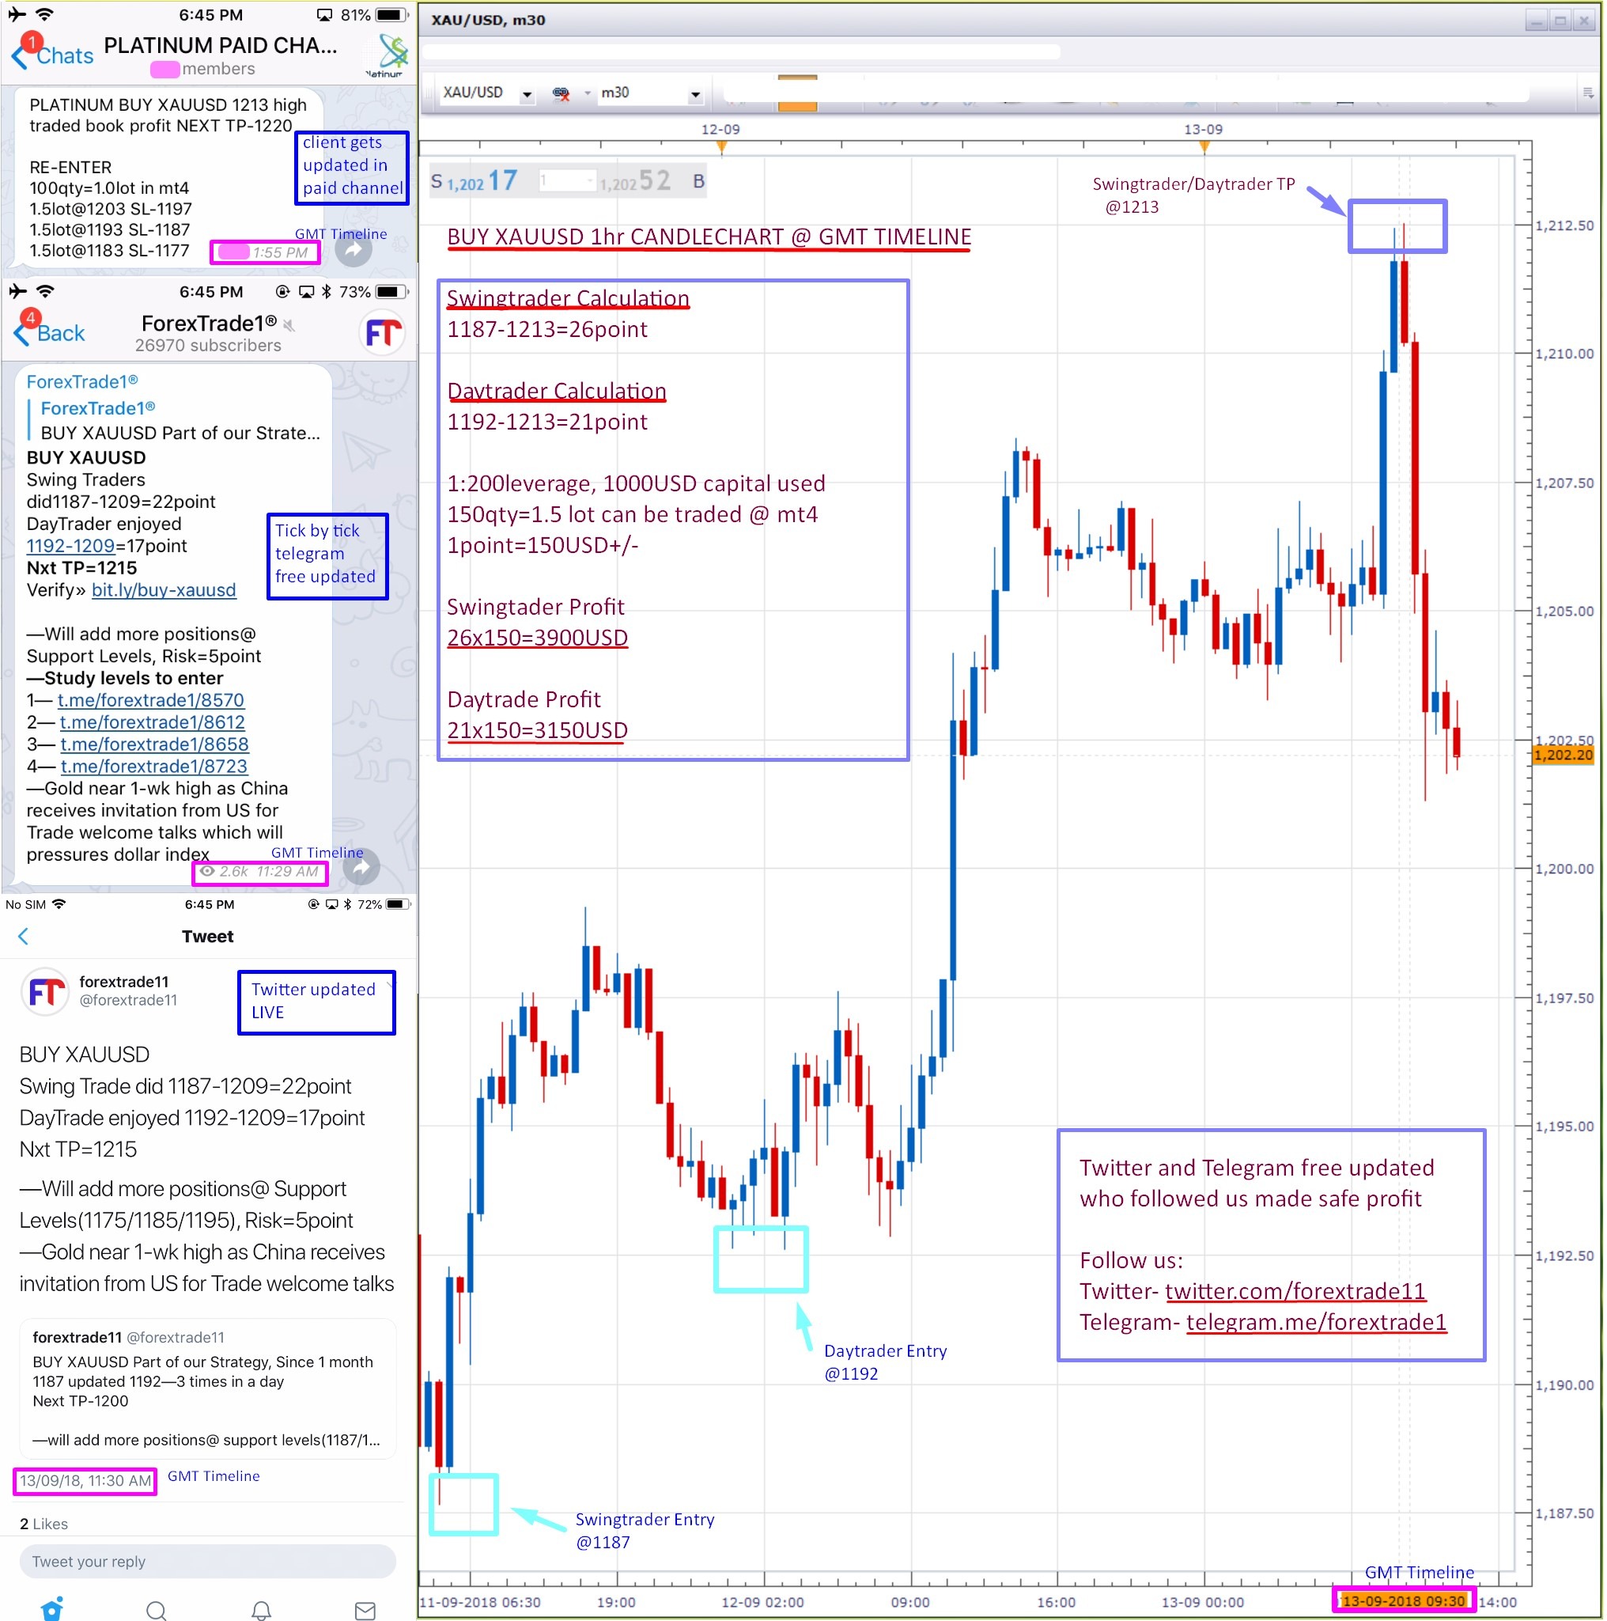This screenshot has width=1607, height=1621.
Task: View the 2 Likes list
Action: click(43, 1524)
